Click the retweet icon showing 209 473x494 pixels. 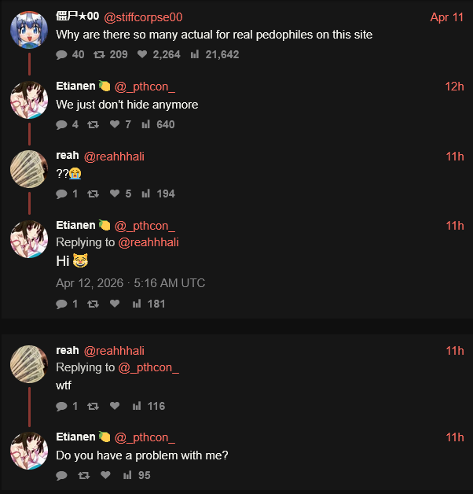click(x=99, y=55)
